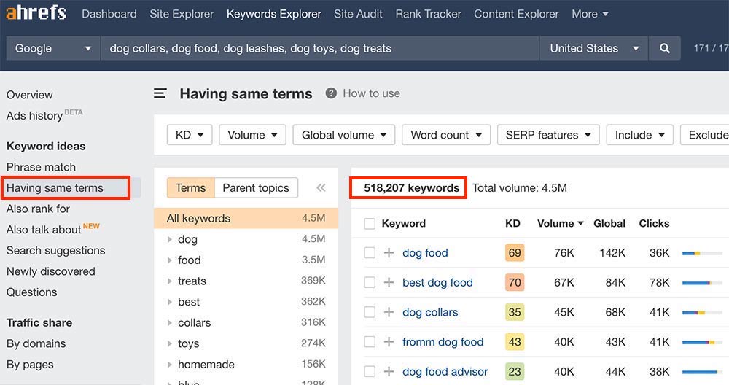Open the Volume filter dropdown
Screen dimensions: 729x385
tap(252, 135)
